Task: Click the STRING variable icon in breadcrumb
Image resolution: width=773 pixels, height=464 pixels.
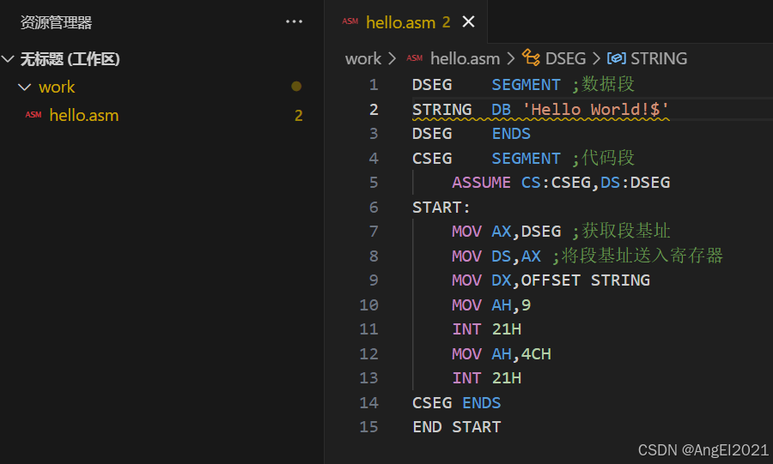Action: (616, 58)
